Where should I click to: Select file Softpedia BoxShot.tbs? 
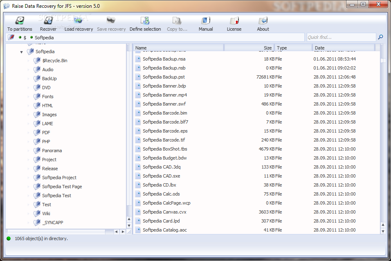(x=165, y=149)
